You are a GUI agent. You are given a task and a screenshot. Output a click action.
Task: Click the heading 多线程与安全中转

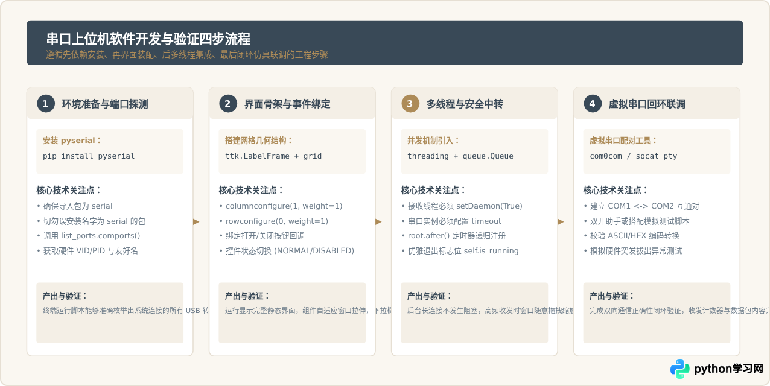465,104
